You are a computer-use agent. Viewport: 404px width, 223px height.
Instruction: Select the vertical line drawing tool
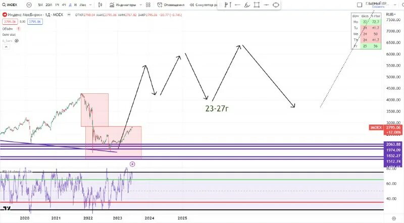coord(230,5)
